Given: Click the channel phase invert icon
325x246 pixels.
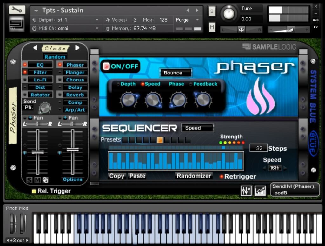Looking at the screenshot, I should tap(45, 180).
